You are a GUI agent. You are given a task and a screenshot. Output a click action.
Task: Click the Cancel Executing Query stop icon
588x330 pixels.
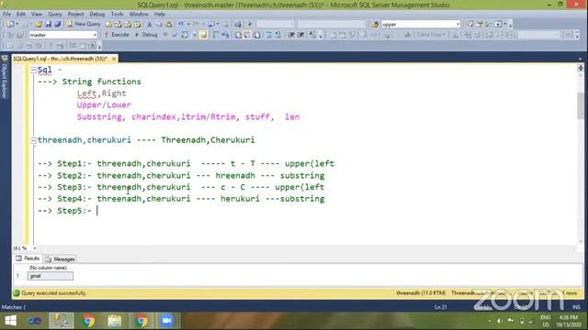[165, 35]
